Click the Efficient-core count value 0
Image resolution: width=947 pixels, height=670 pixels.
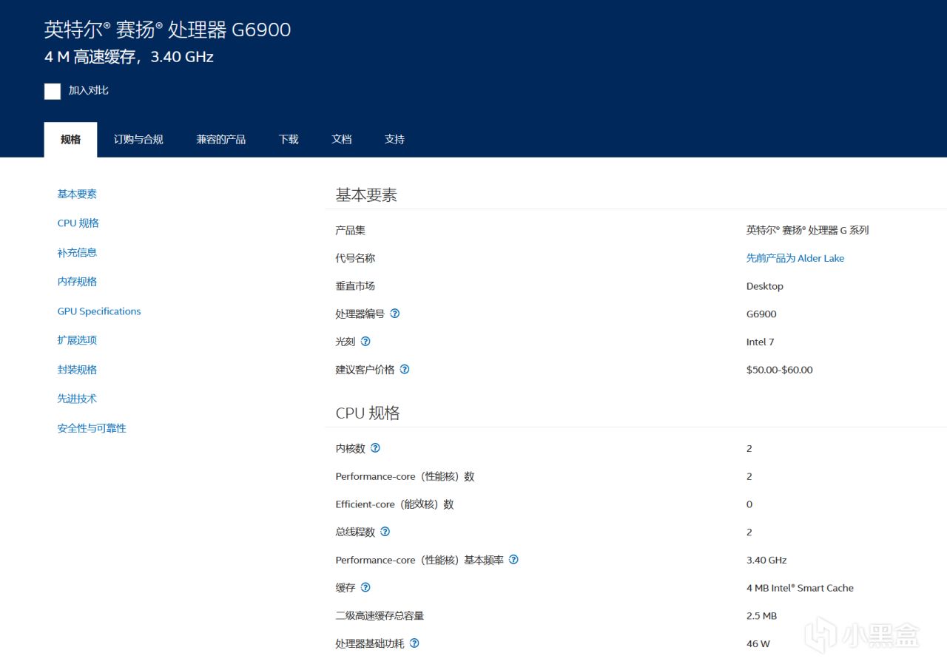(x=749, y=504)
